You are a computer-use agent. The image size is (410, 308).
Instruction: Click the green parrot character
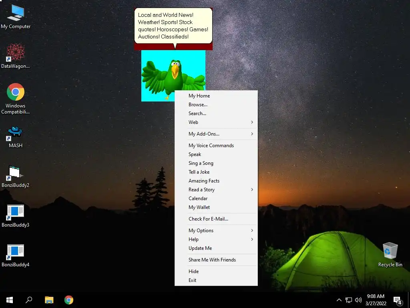point(173,78)
